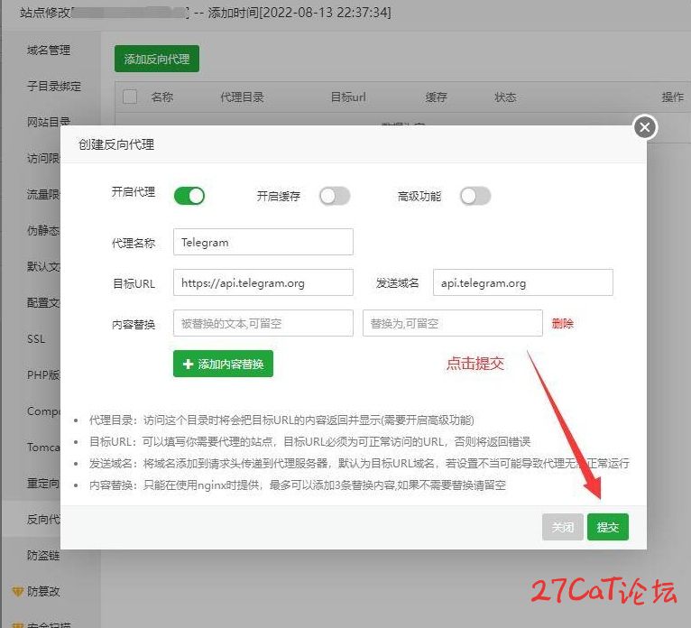Screen dimensions: 691x628
Task: Toggle off the 开启代理 switch
Action: [189, 196]
